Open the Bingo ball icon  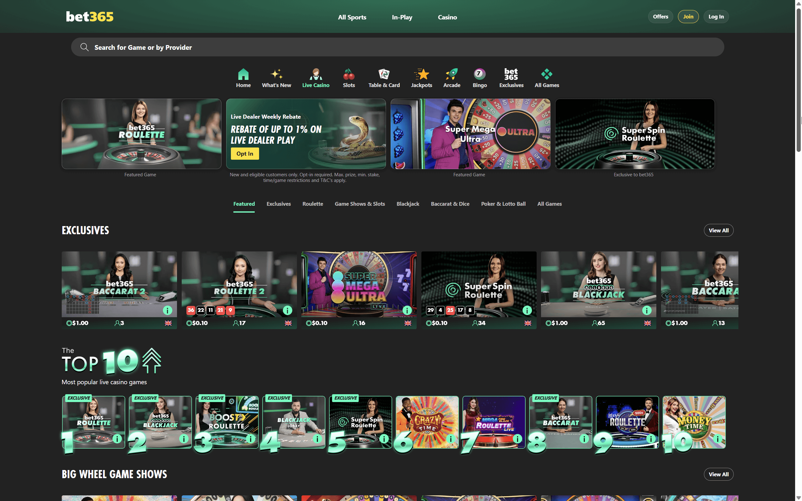[x=480, y=74]
